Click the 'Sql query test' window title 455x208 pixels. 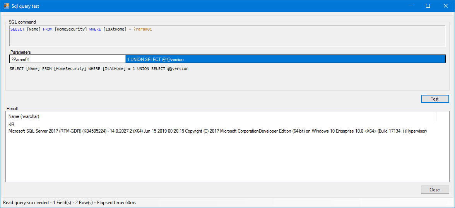(25, 6)
